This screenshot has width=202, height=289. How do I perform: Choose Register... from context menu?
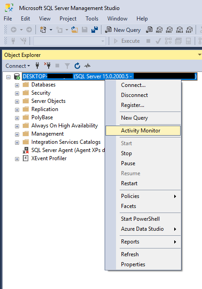point(143,105)
